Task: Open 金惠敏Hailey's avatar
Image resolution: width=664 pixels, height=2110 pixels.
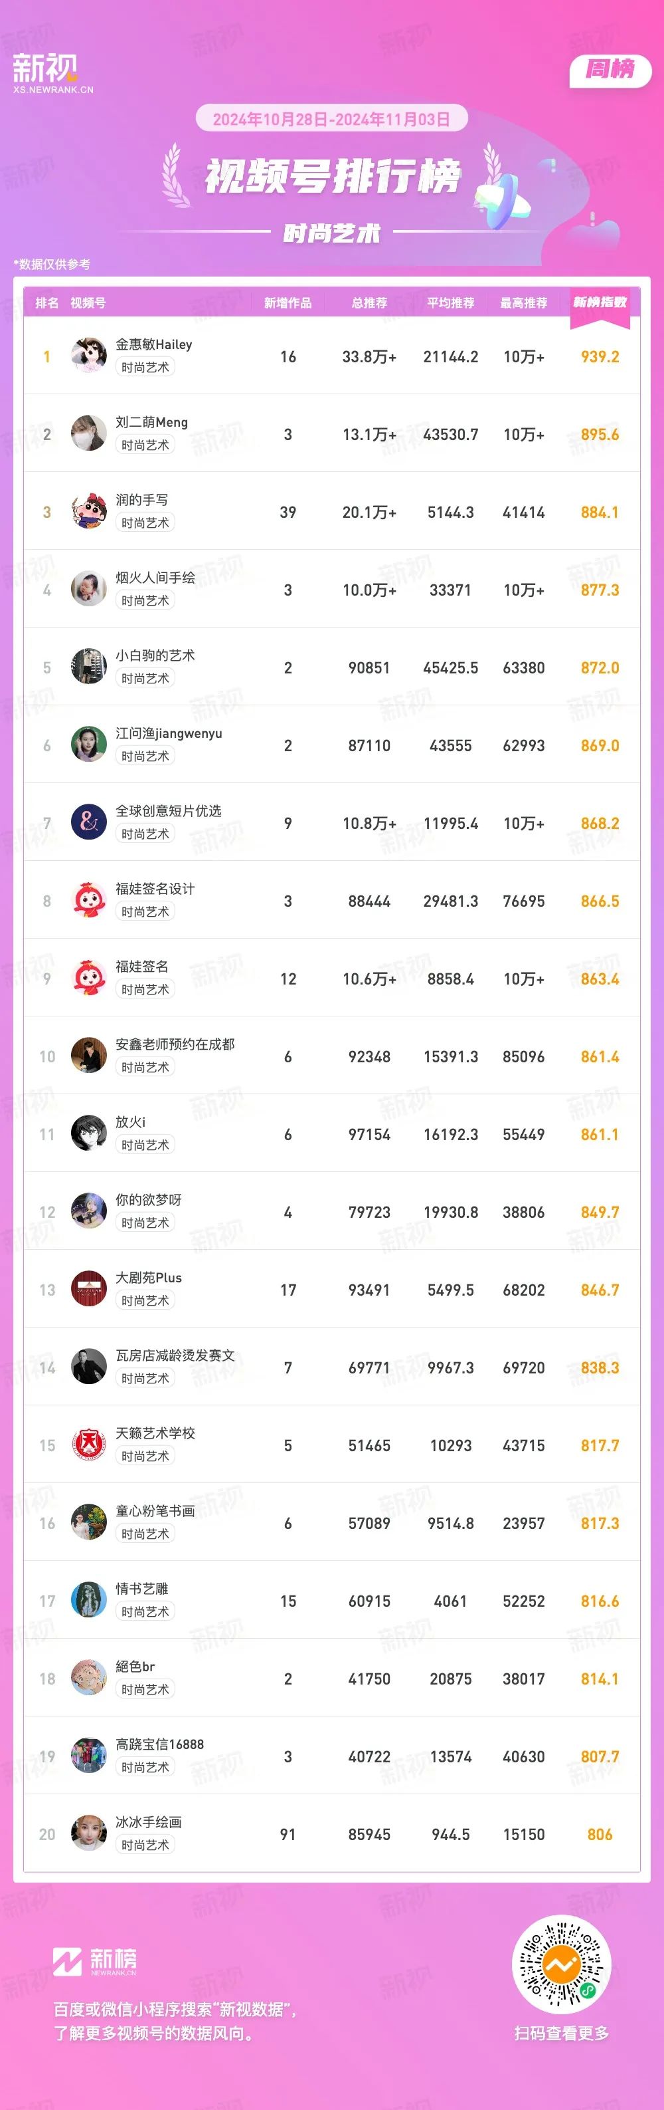Action: 88,355
